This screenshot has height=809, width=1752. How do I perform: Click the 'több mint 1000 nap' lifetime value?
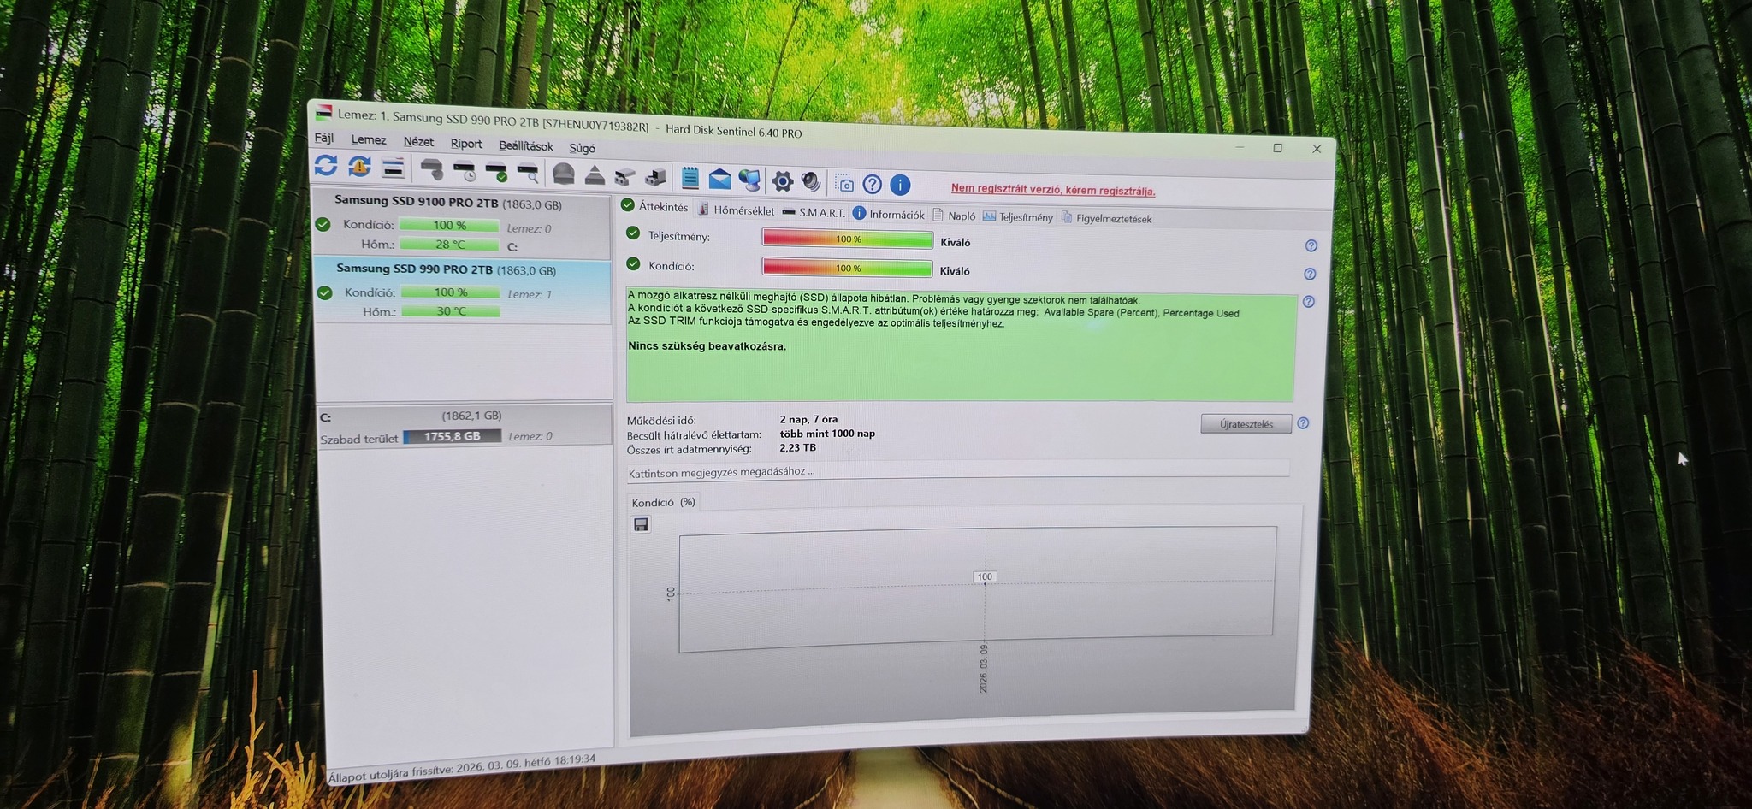coord(827,434)
